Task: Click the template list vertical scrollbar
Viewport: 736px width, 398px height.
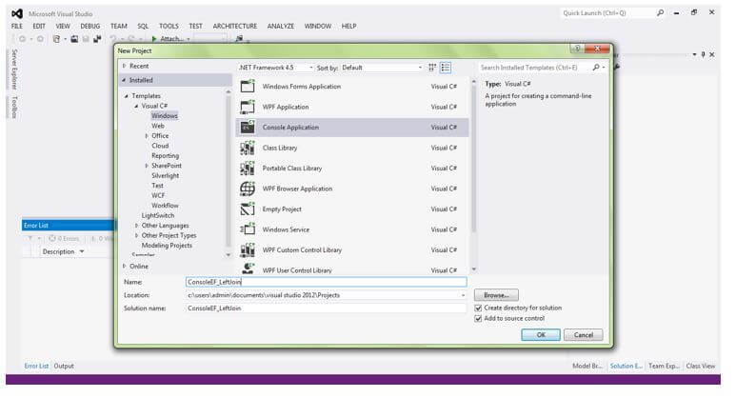Action: coord(473,176)
